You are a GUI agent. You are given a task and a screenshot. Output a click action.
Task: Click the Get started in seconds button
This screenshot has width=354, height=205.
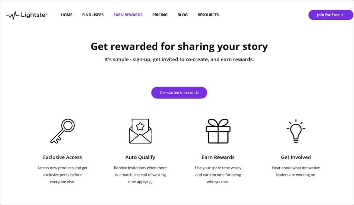[179, 92]
